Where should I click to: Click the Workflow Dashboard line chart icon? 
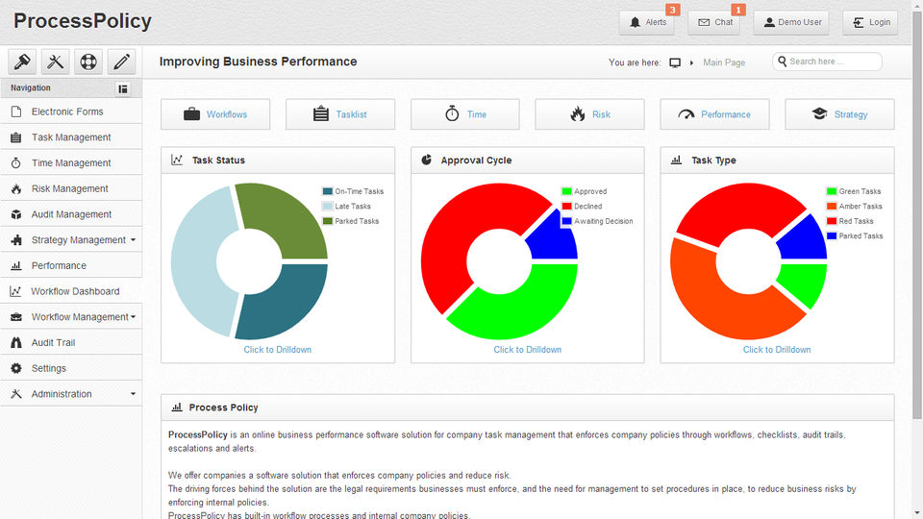(16, 291)
